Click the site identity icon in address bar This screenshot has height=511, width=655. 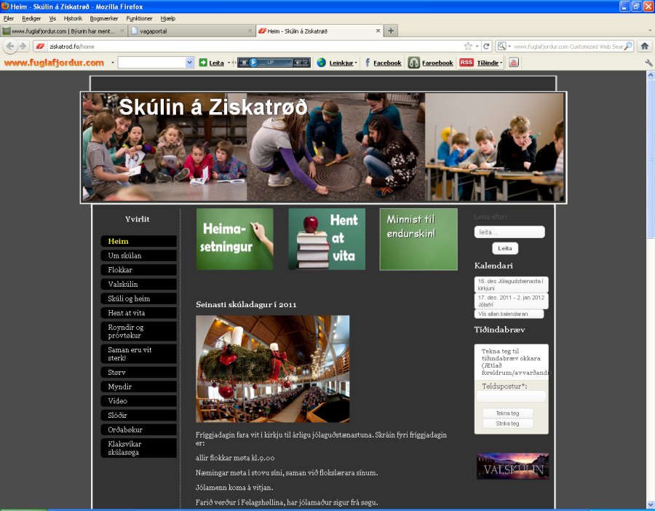pos(40,47)
